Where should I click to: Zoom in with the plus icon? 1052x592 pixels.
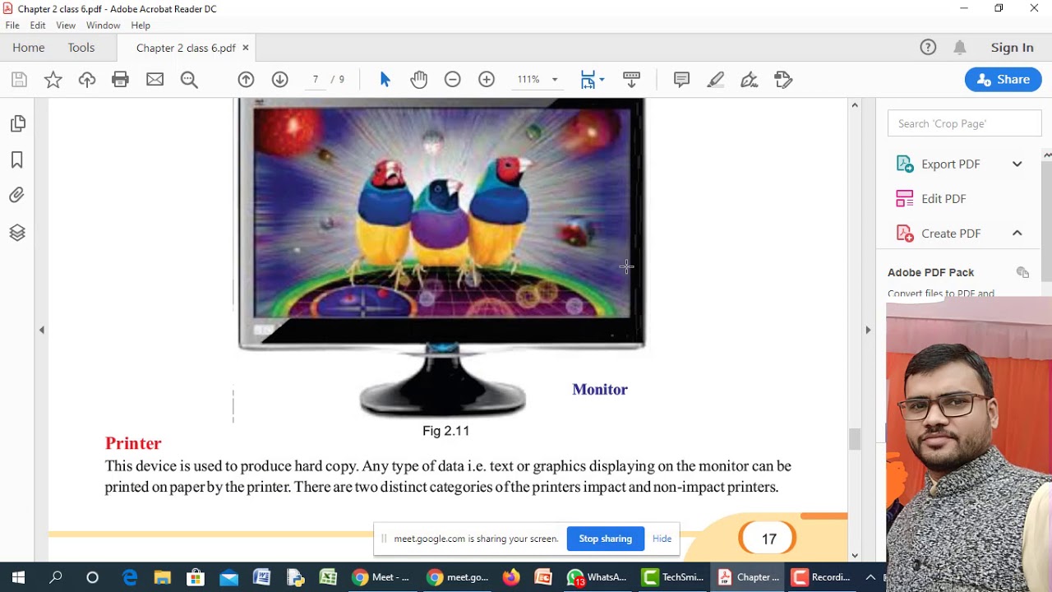pyautogui.click(x=487, y=80)
